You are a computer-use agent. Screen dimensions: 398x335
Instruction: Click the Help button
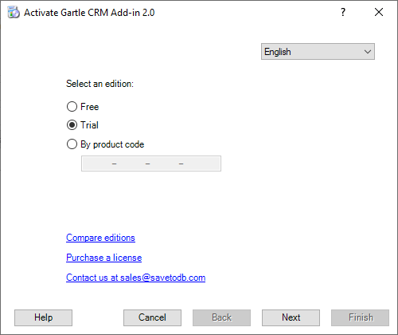click(x=43, y=317)
